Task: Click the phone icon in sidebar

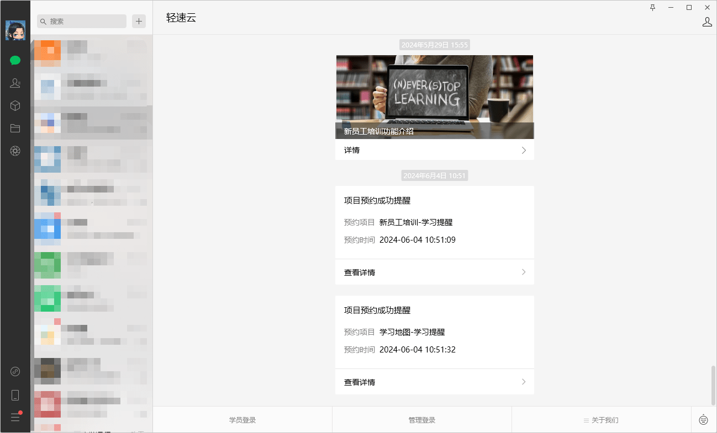Action: pos(15,394)
